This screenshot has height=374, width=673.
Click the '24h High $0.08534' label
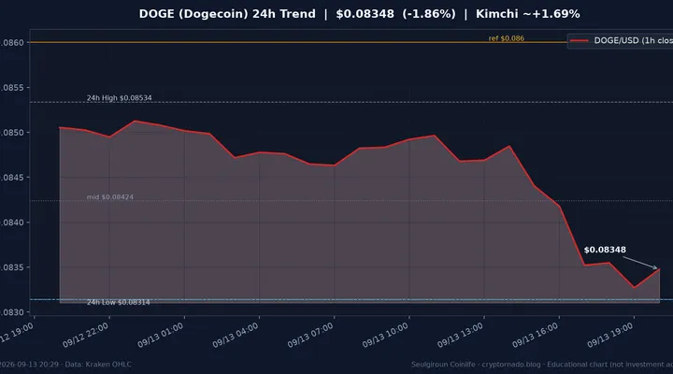[120, 98]
